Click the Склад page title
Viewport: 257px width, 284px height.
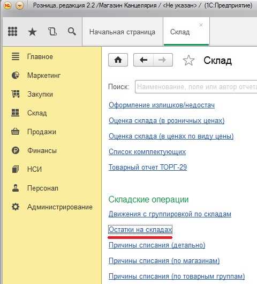coord(217,61)
